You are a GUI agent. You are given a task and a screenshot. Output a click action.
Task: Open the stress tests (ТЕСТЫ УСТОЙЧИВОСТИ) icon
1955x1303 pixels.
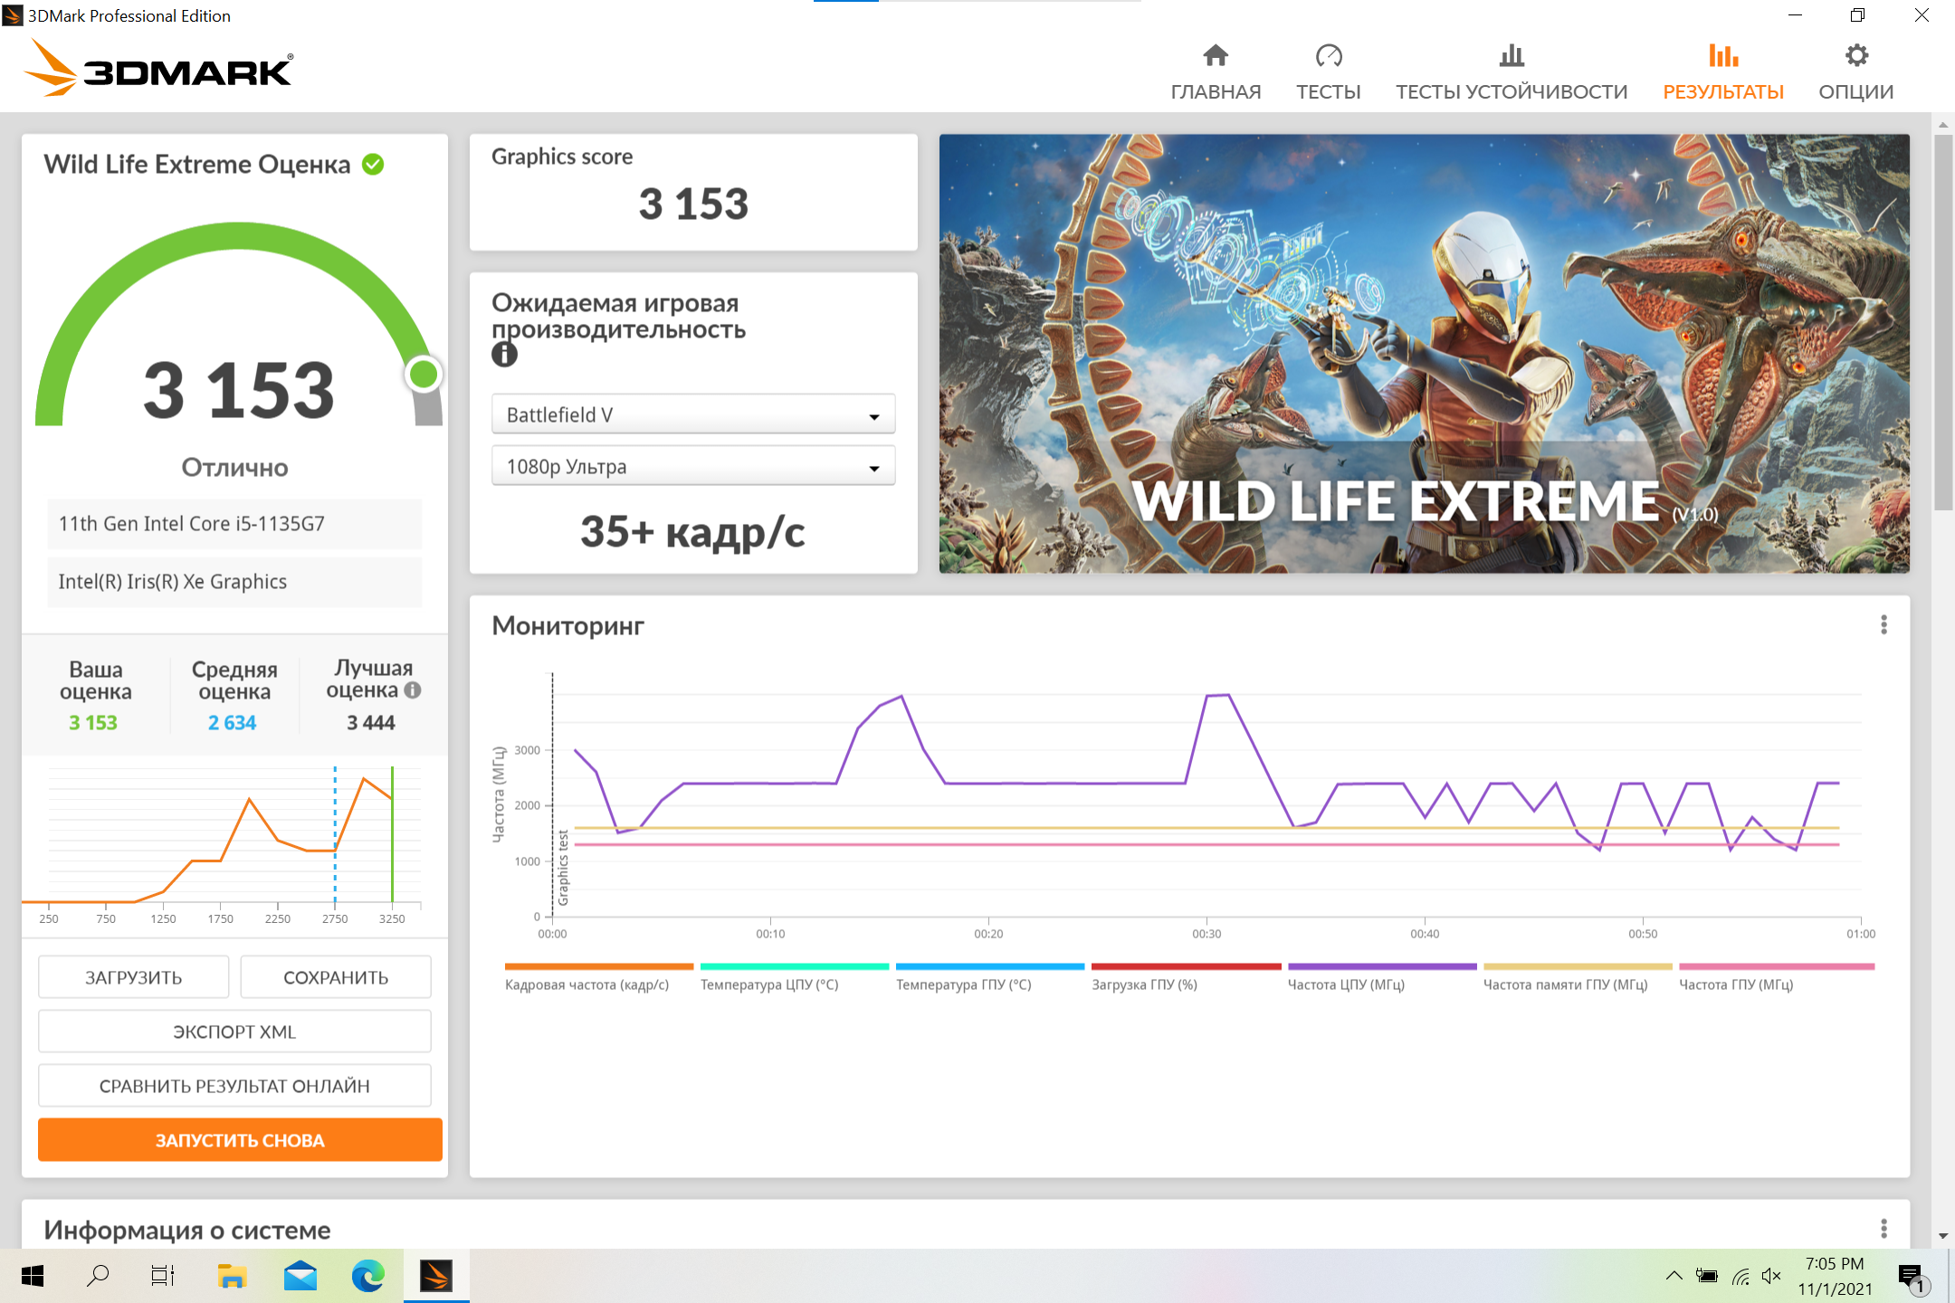[x=1511, y=57]
